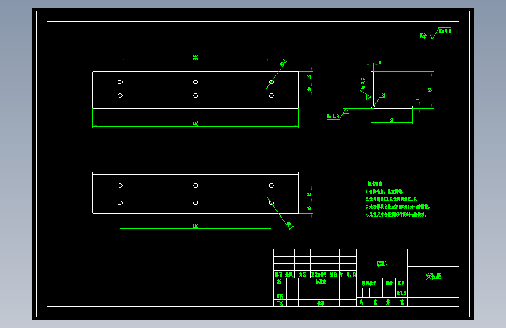Image resolution: width=506 pixels, height=328 pixels.
Task: Click technical requirement line 4 mentioning GB/T1804
Action: pos(396,214)
